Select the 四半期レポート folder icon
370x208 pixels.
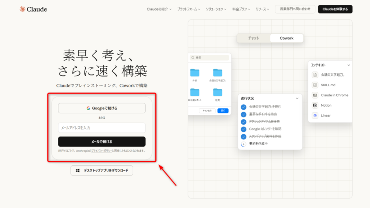point(195,92)
